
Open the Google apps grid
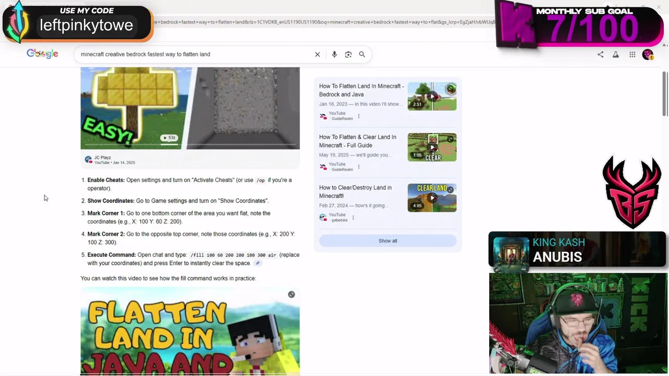(x=632, y=54)
